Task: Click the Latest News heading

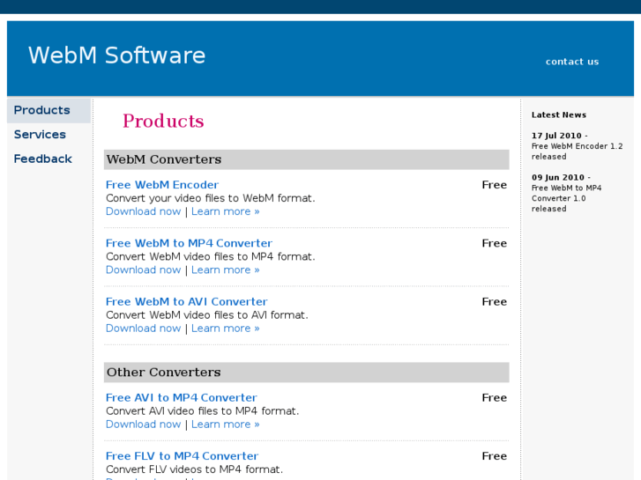Action: (559, 114)
